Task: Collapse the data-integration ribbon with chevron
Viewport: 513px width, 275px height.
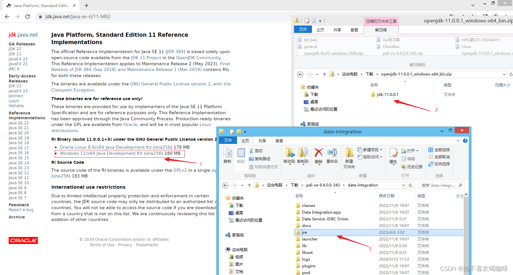Action: pyautogui.click(x=458, y=141)
